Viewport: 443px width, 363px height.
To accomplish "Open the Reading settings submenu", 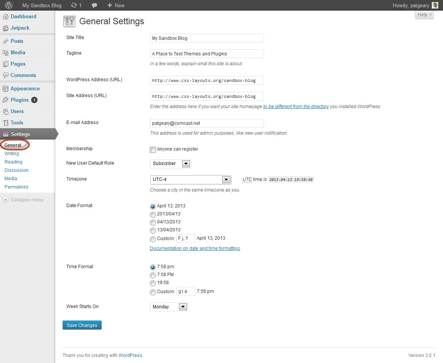I will [13, 162].
